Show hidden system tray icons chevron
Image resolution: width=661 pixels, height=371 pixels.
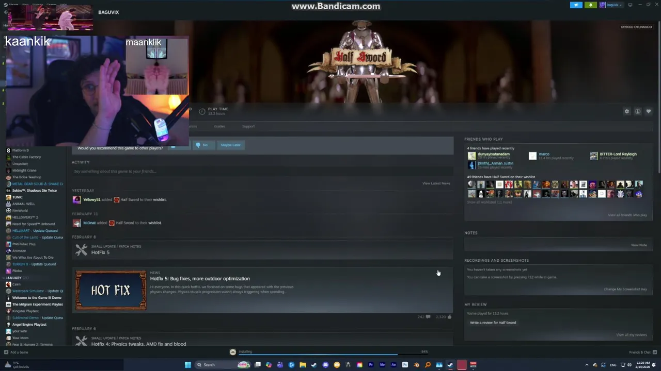point(587,365)
